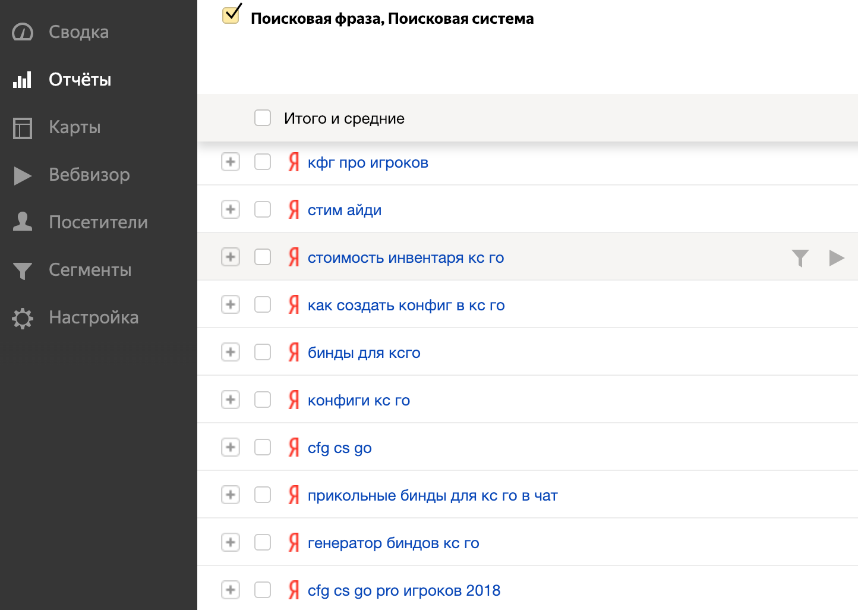The image size is (858, 610).
Task: Click the Настройка gear icon
Action: pos(23,318)
